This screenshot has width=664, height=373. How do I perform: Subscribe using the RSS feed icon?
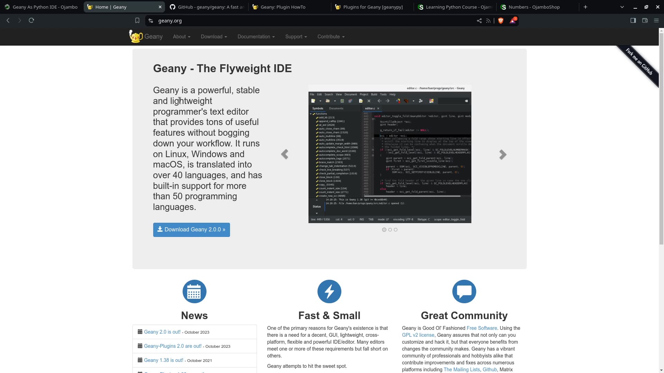488,20
